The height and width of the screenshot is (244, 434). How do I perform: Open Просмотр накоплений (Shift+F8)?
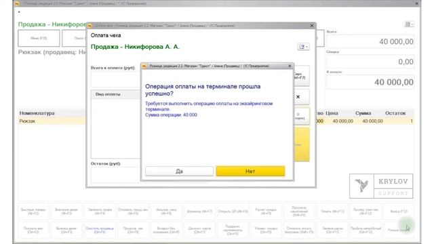[x=299, y=211]
